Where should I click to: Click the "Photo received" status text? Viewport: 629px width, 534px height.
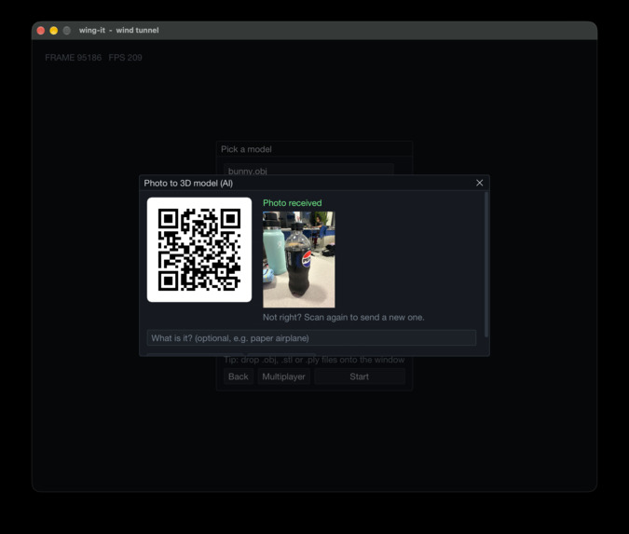pyautogui.click(x=293, y=203)
